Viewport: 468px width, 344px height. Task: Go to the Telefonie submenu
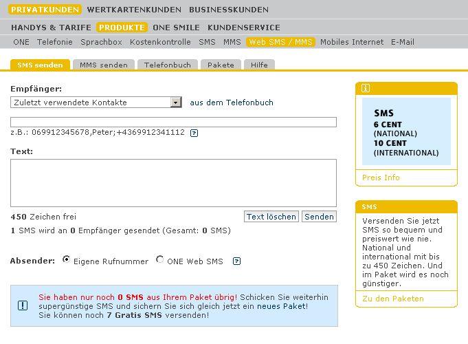coord(55,42)
